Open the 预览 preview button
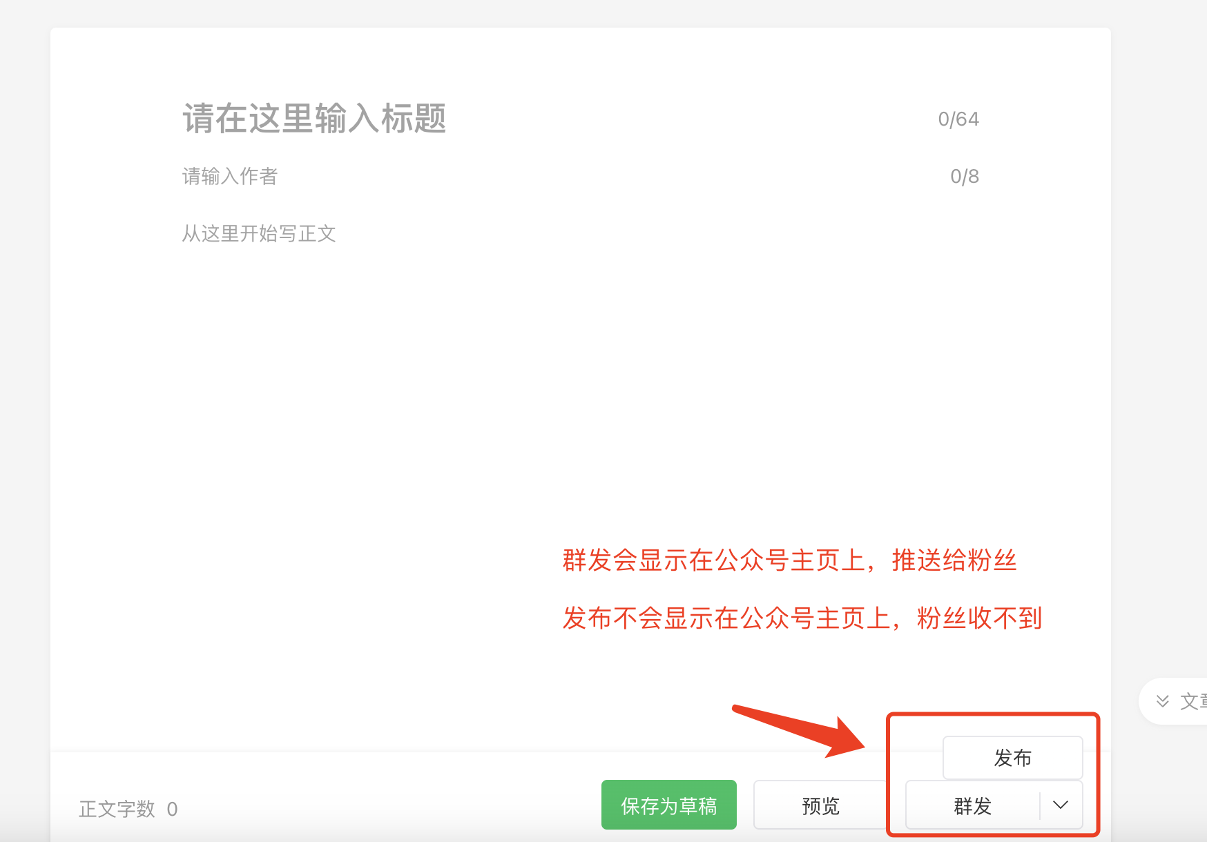The height and width of the screenshot is (842, 1207). point(820,805)
